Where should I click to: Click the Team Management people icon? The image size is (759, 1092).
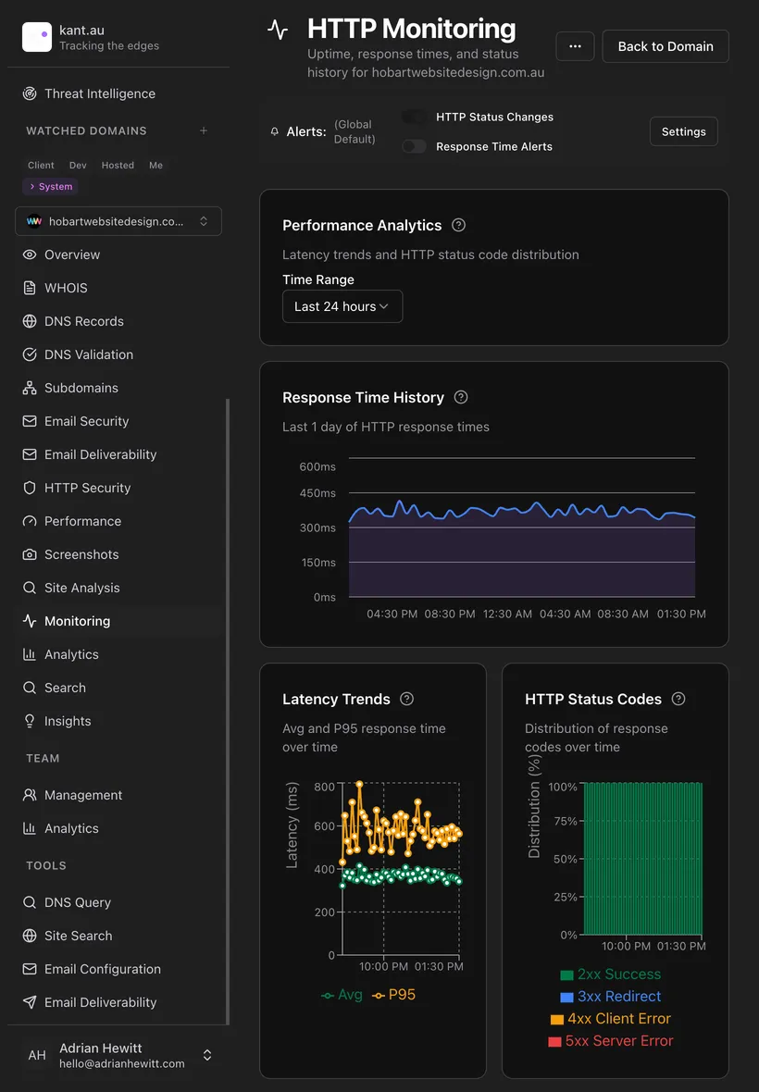click(30, 795)
